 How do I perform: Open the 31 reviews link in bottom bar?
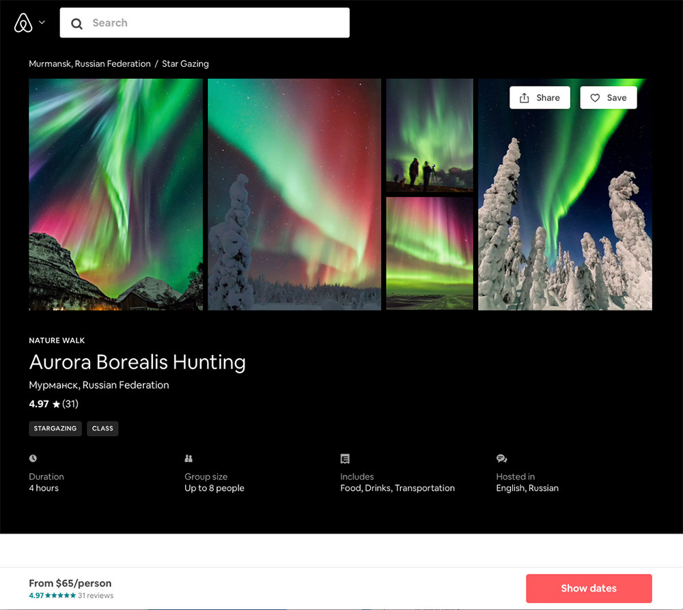click(x=96, y=596)
